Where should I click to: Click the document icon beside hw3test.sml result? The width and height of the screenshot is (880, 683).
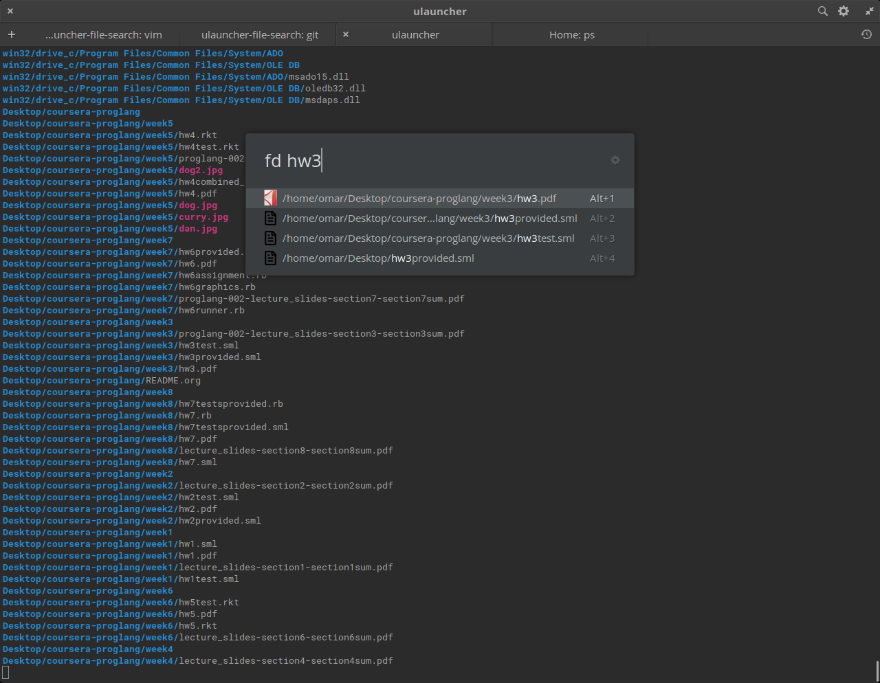(x=269, y=238)
